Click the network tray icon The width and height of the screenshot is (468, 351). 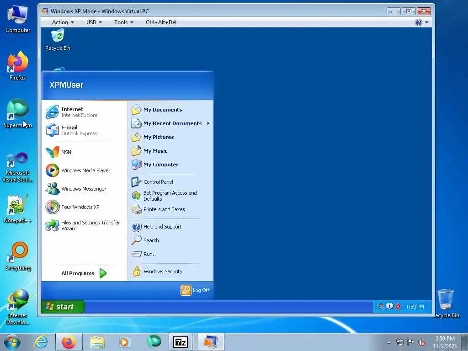click(399, 342)
